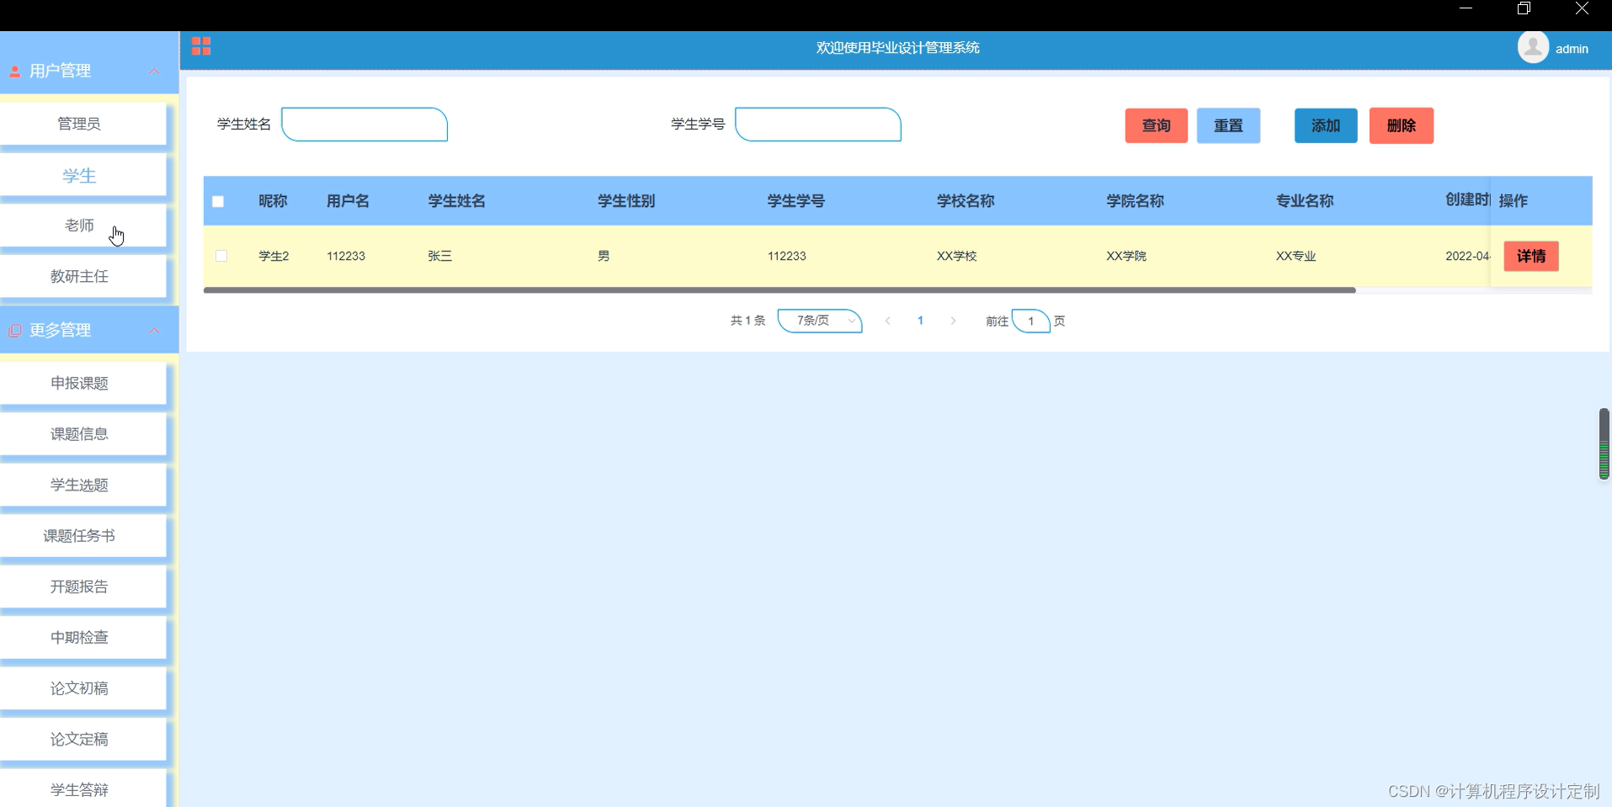The image size is (1612, 807).
Task: Click the admin username label
Action: 1572,49
